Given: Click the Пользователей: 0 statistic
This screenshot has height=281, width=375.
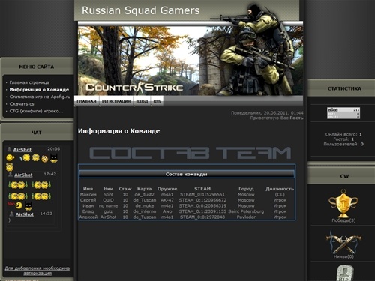Looking at the screenshot, I should click(x=343, y=144).
